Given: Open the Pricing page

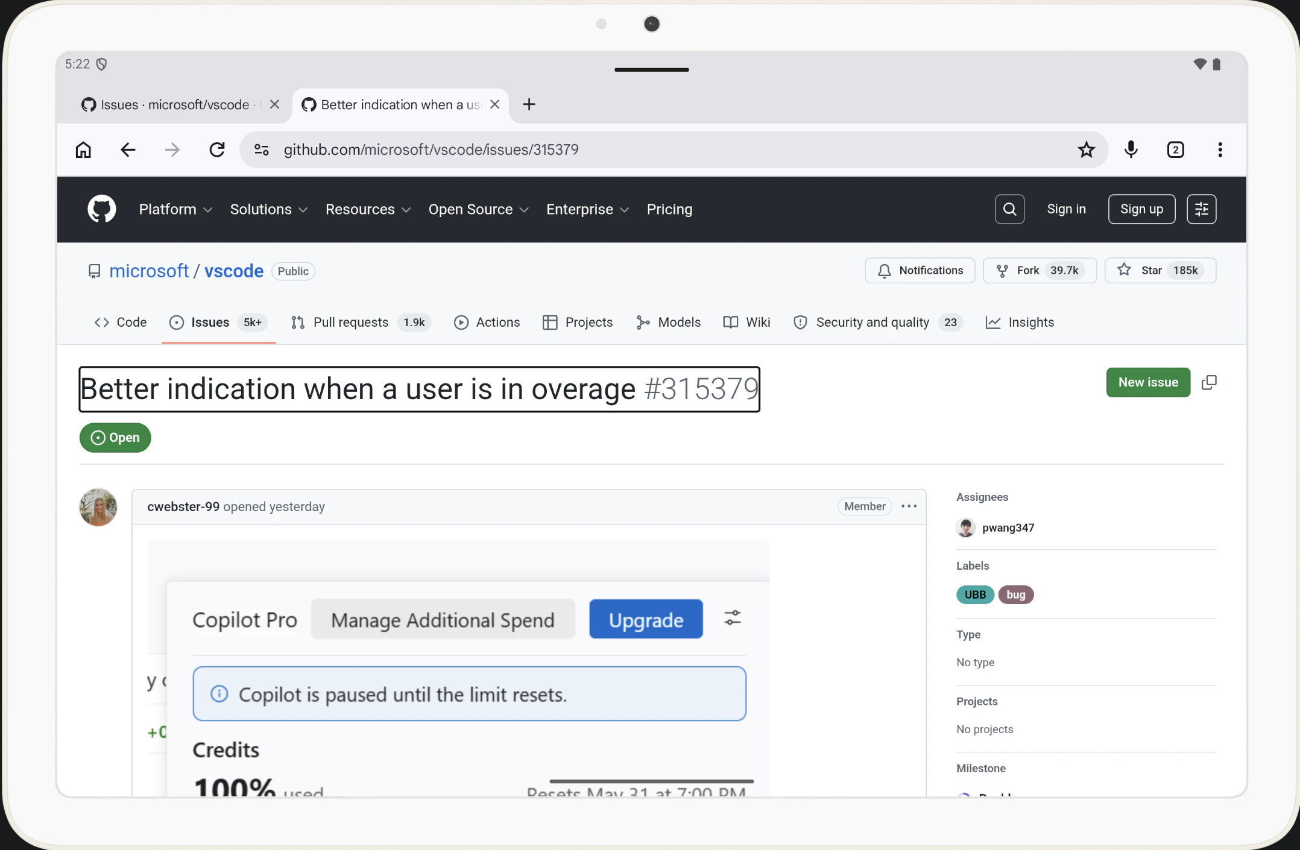Looking at the screenshot, I should pos(669,209).
